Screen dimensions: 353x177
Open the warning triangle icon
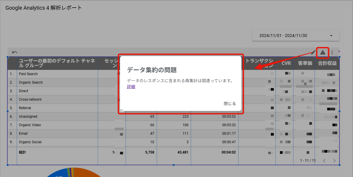(x=323, y=53)
